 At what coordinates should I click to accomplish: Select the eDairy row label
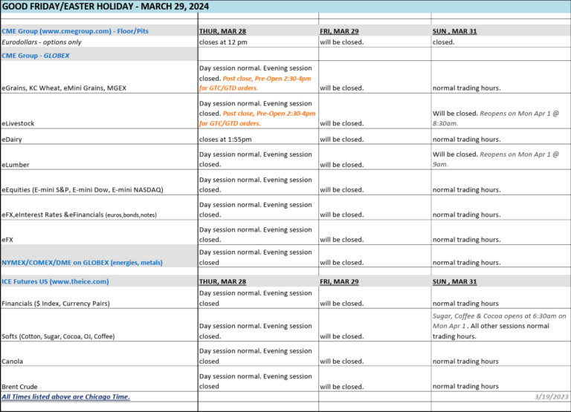click(x=12, y=140)
